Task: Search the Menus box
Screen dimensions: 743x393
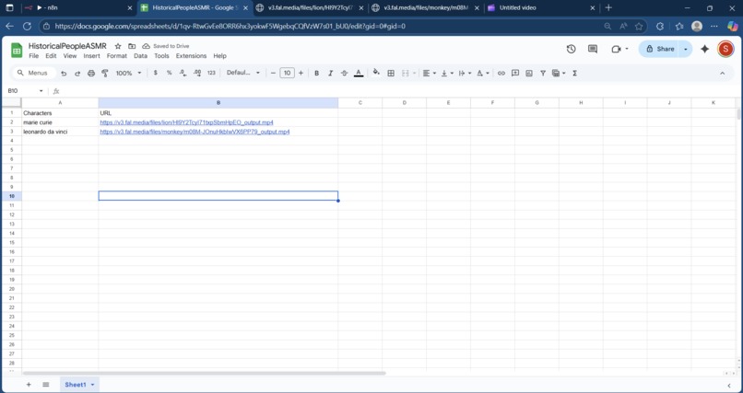Action: (33, 73)
